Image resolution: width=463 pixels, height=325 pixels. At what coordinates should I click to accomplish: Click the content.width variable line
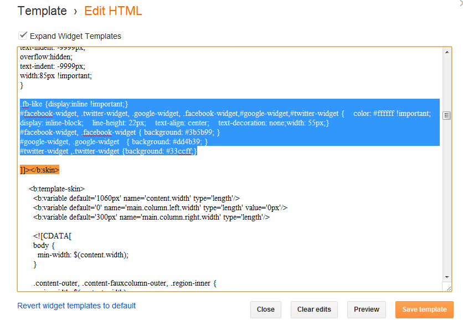point(136,198)
